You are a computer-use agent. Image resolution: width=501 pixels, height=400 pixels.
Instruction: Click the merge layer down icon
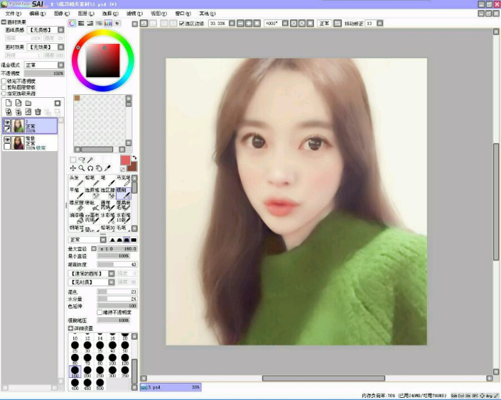pos(19,112)
